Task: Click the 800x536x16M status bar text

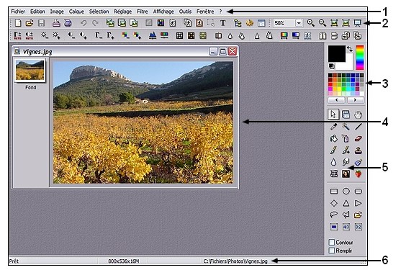Action: [x=124, y=261]
